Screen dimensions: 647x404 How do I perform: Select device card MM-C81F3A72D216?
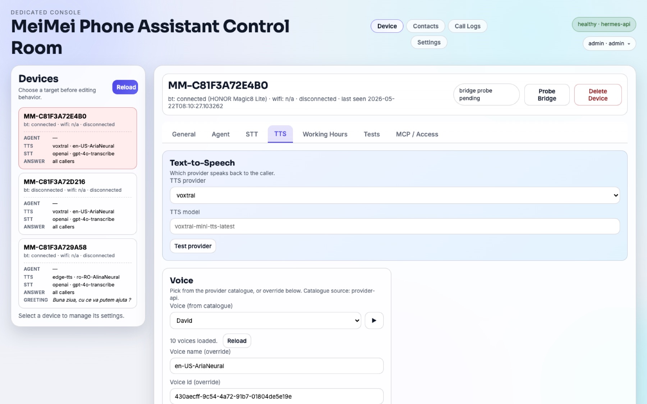tap(78, 204)
